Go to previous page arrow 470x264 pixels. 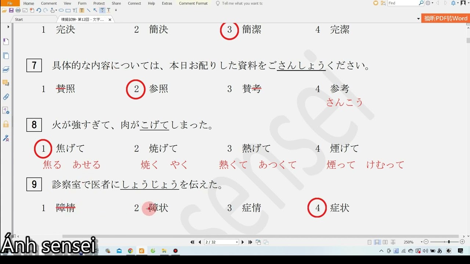pyautogui.click(x=200, y=242)
